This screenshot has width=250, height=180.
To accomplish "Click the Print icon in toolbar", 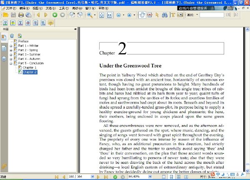I will [x=21, y=15].
